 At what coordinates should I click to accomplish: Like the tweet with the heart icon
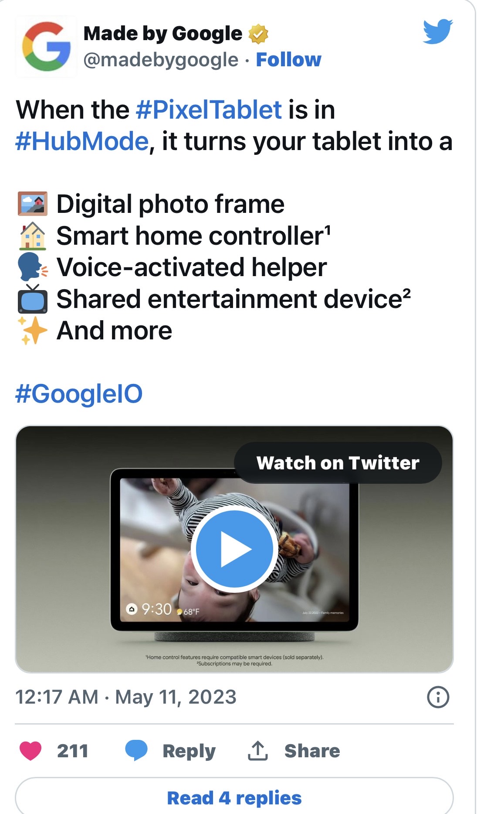30,751
